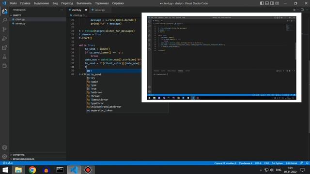Open the Windows action center notifications

302,170
